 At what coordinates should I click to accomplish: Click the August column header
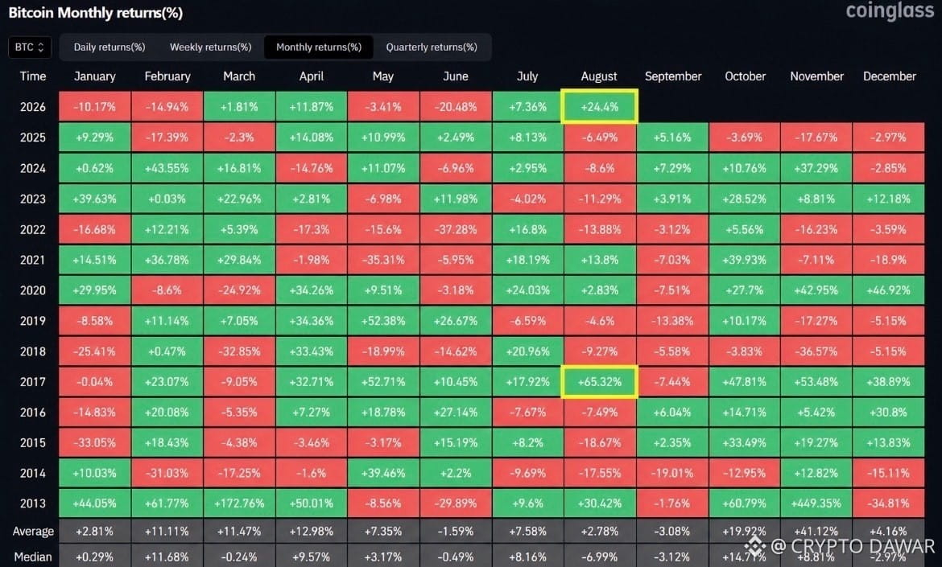coord(599,76)
